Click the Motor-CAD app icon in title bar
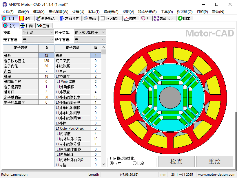 point(5,4)
